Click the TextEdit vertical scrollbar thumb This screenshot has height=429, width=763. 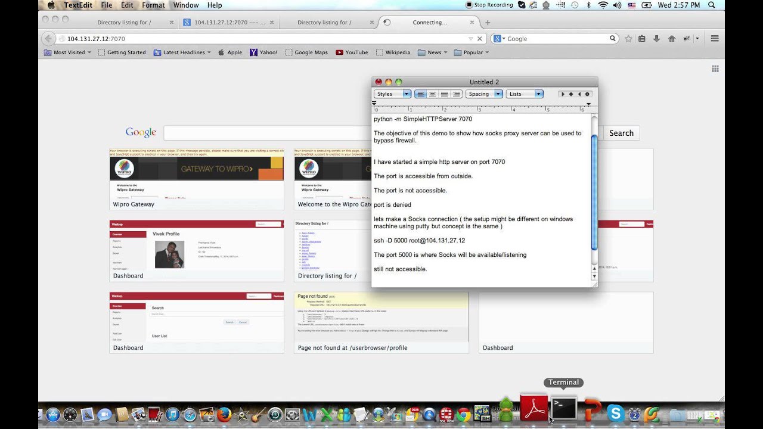pyautogui.click(x=594, y=192)
